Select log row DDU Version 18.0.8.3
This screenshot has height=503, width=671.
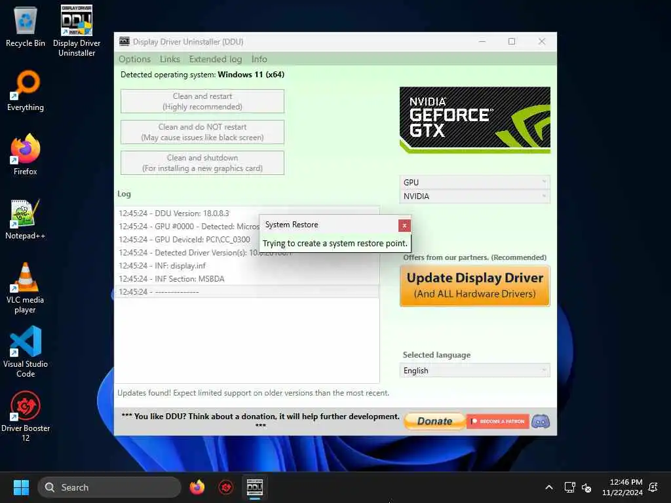point(246,213)
